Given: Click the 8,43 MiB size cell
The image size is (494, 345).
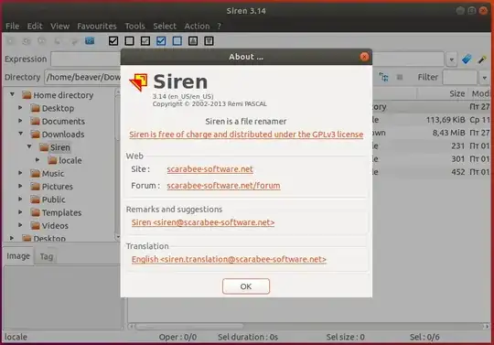Looking at the screenshot, I should coord(448,133).
